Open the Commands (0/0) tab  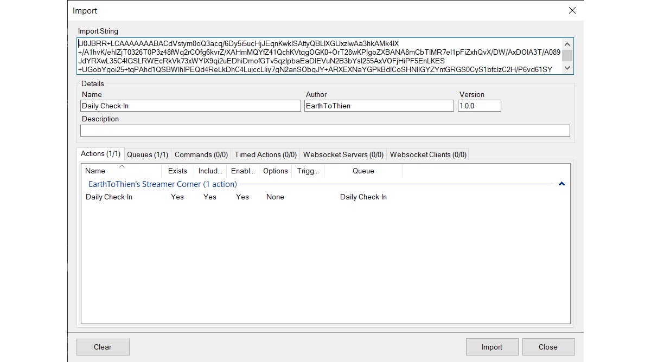(201, 154)
